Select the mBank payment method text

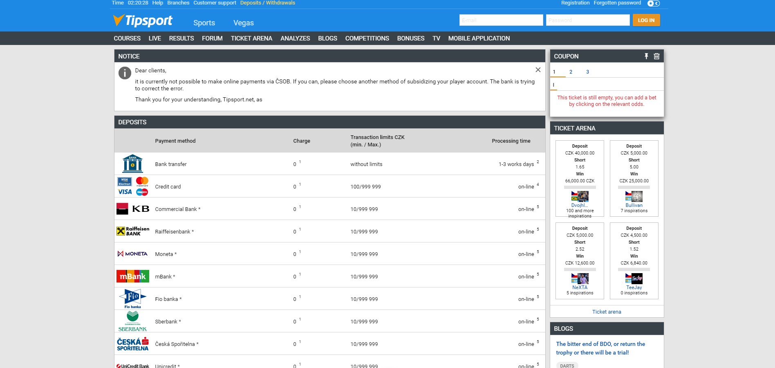click(x=165, y=276)
